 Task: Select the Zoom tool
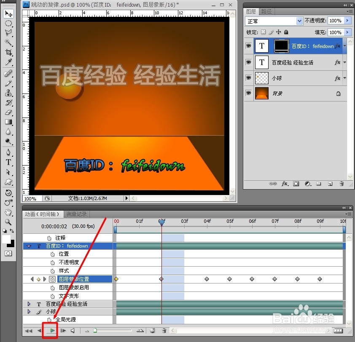[x=8, y=222]
